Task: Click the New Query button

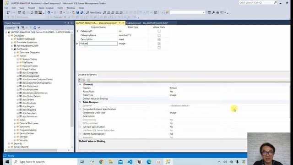Action: click(93, 12)
